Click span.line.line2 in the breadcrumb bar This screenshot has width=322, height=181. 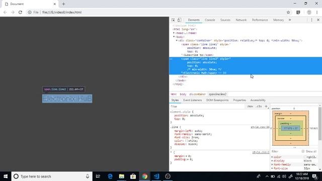tap(217, 94)
